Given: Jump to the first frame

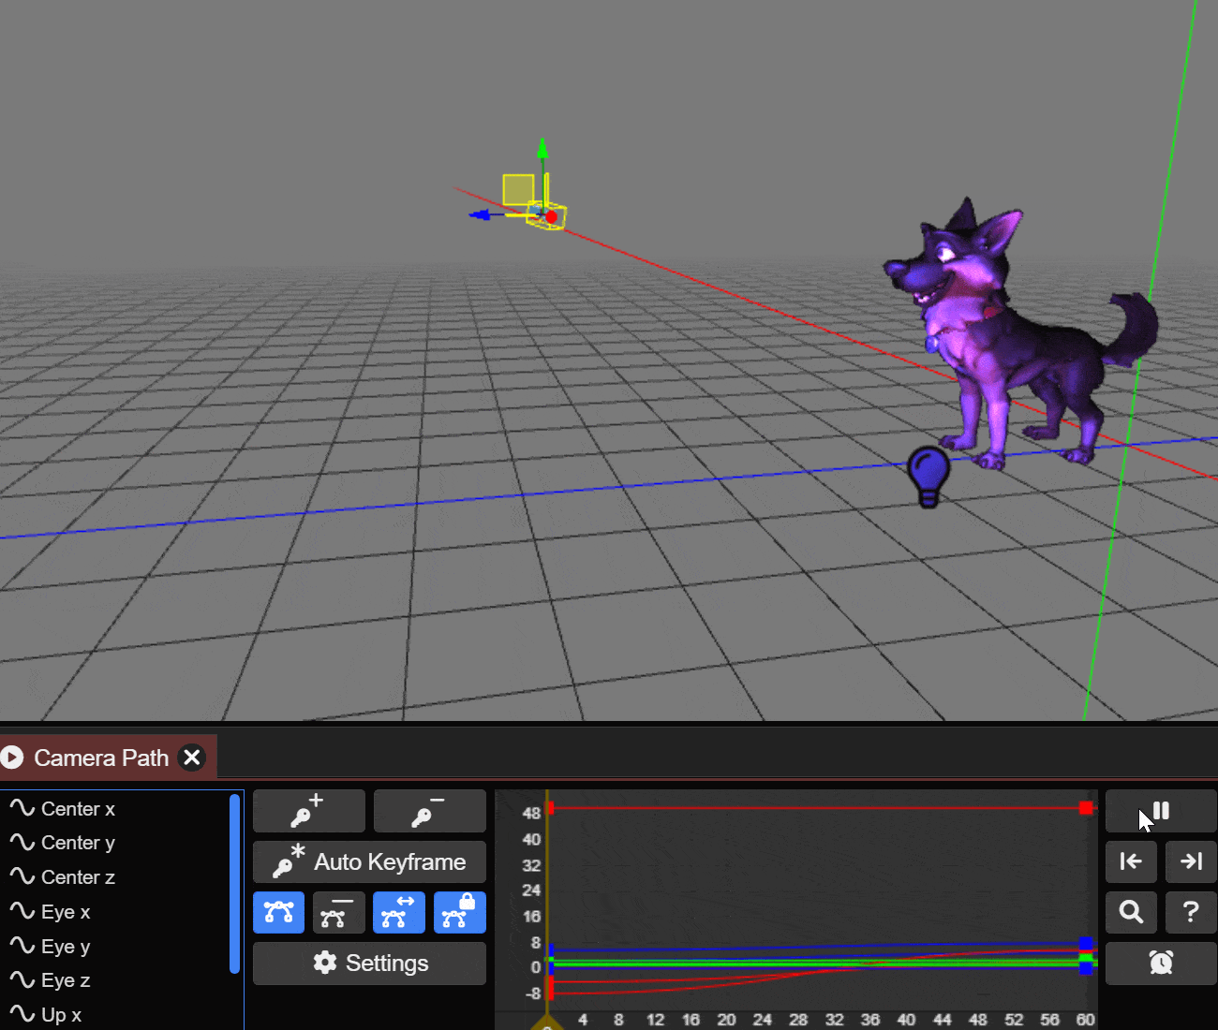Looking at the screenshot, I should coord(1131,861).
